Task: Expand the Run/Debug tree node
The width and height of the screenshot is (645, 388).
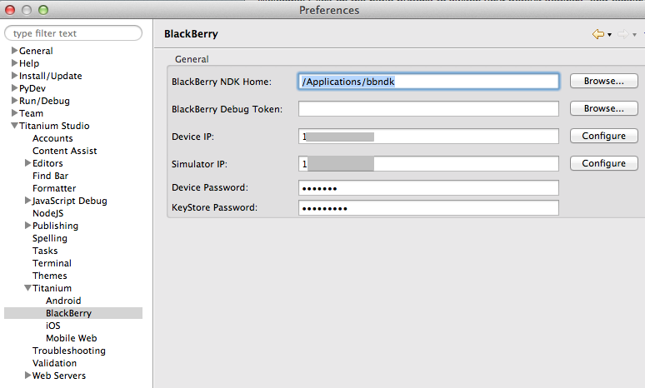Action: (x=14, y=100)
